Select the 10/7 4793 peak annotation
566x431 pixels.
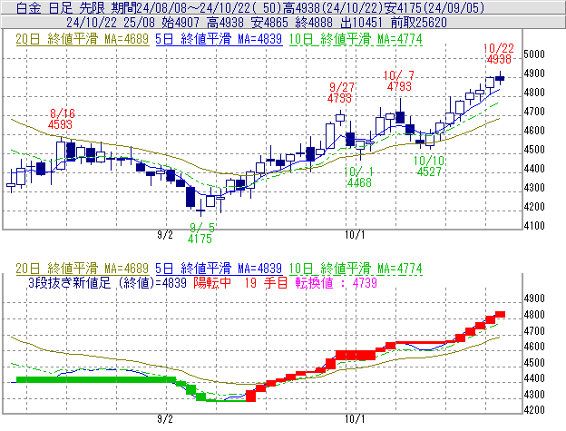(x=399, y=81)
